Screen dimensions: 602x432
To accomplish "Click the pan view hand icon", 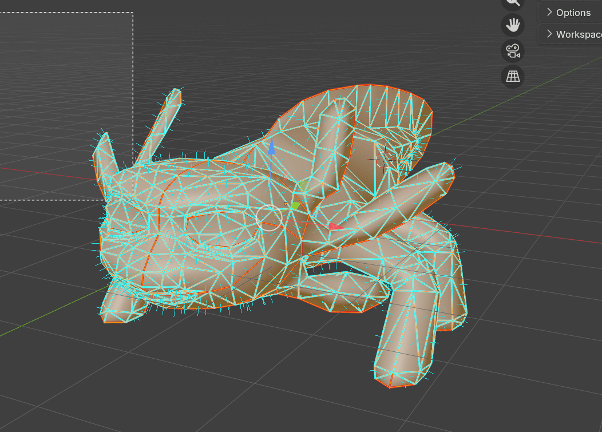I will 513,25.
